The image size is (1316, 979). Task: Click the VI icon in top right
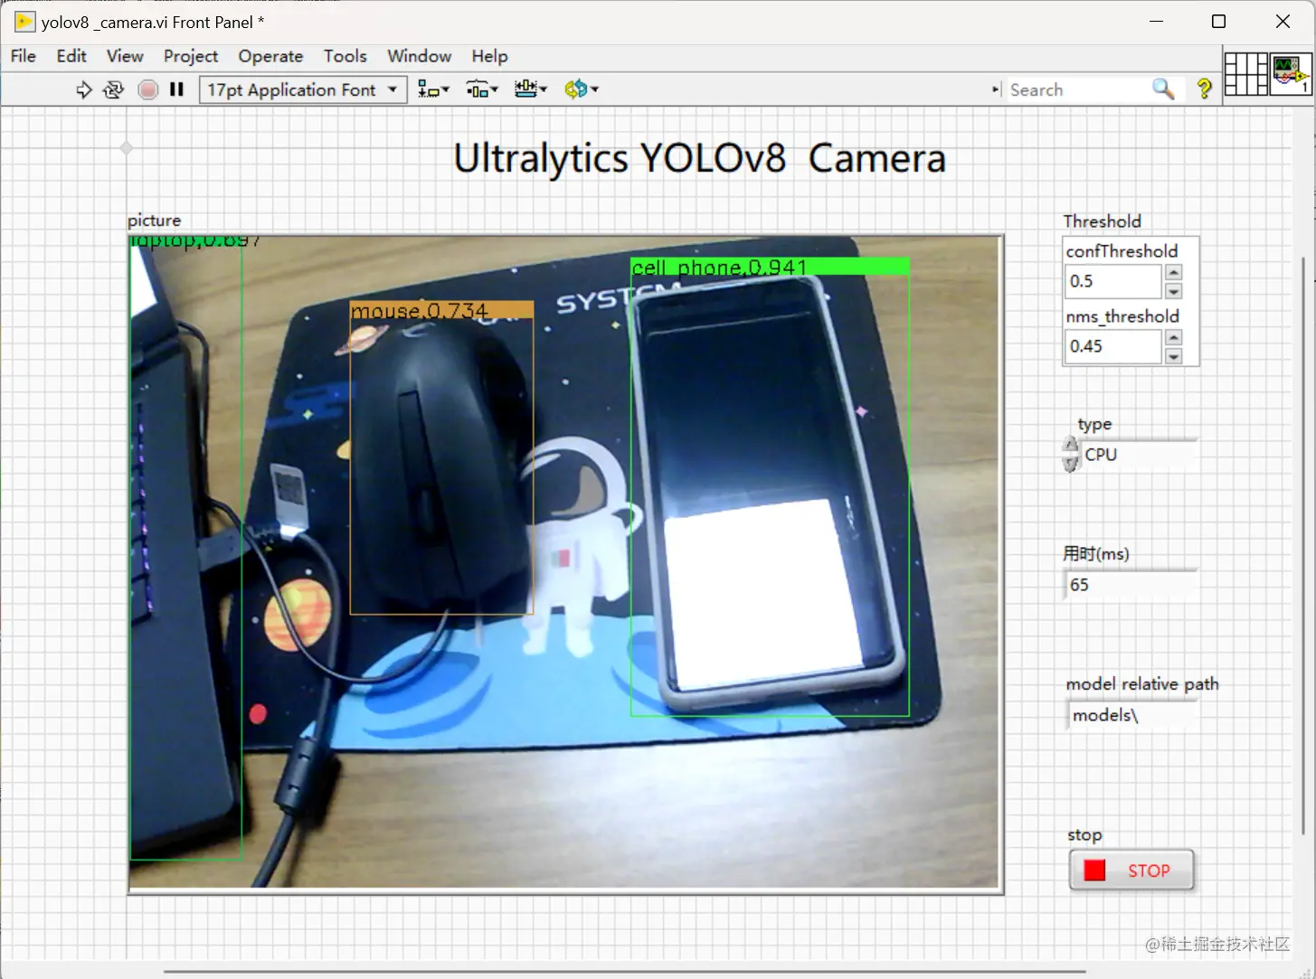click(1291, 74)
